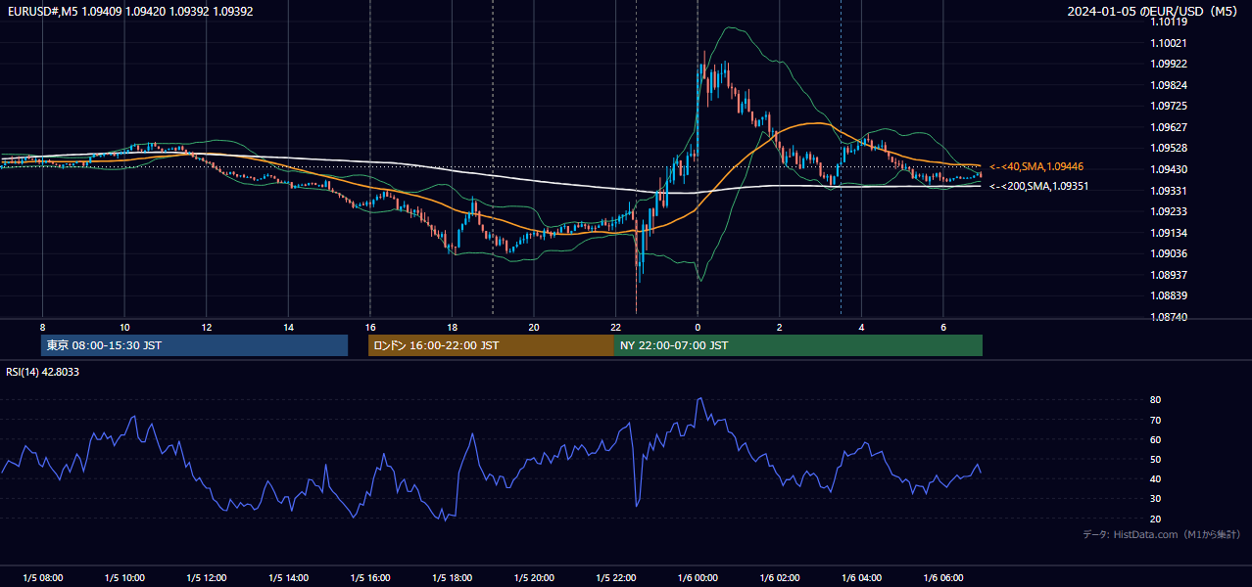Click price level 1.10021 on axis
Viewport: 1252px width, 587px height.
click(x=1169, y=43)
